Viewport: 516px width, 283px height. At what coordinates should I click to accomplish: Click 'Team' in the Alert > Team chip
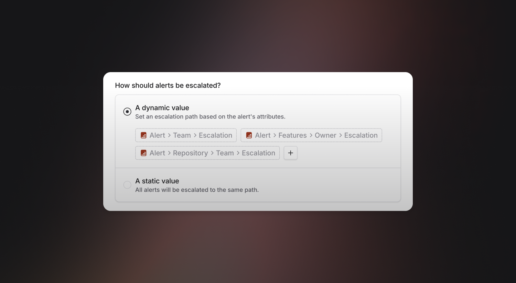coord(182,135)
